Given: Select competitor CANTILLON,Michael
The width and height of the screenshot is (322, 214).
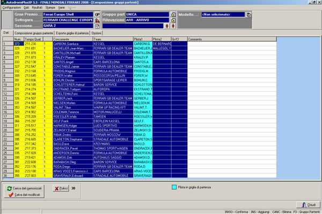Looking at the screenshot, I should (72, 53).
